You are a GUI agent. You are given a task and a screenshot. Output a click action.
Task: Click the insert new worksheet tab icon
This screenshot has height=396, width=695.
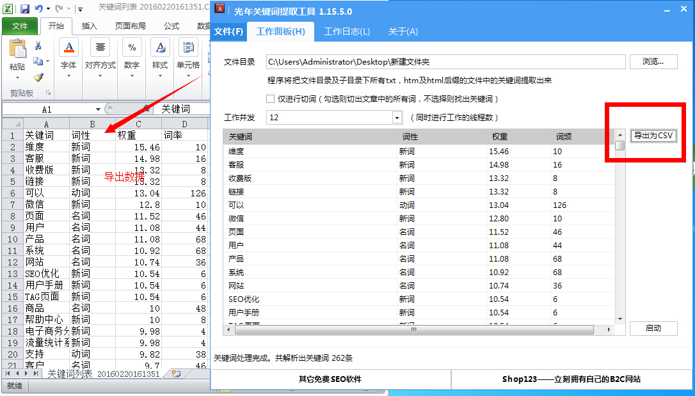(x=176, y=374)
